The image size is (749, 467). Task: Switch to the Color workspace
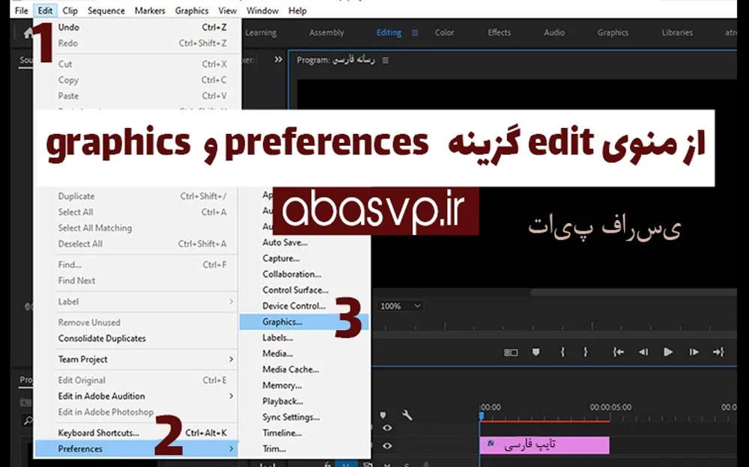point(444,32)
